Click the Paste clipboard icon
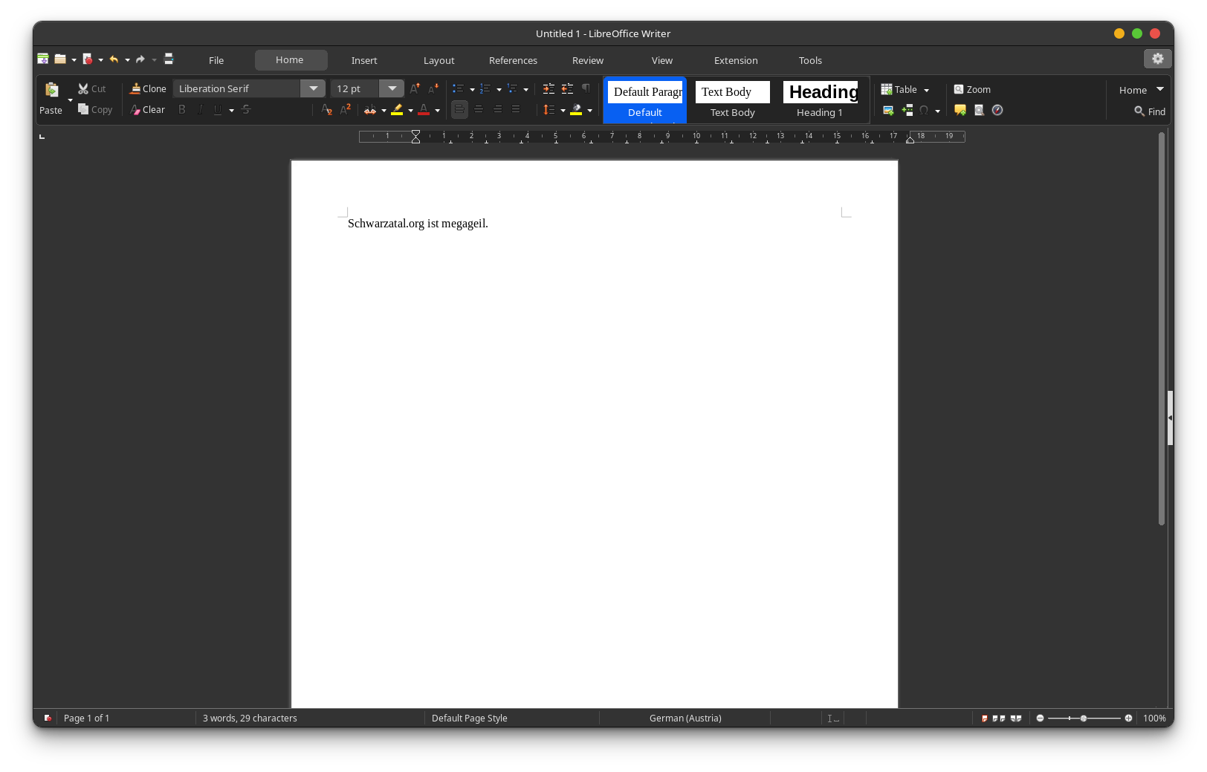Screen dimensions: 1207x772 point(51,90)
